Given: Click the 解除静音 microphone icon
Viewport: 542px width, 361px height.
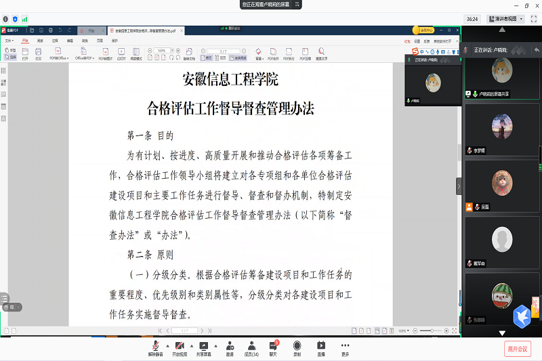Looking at the screenshot, I should pyautogui.click(x=156, y=345).
